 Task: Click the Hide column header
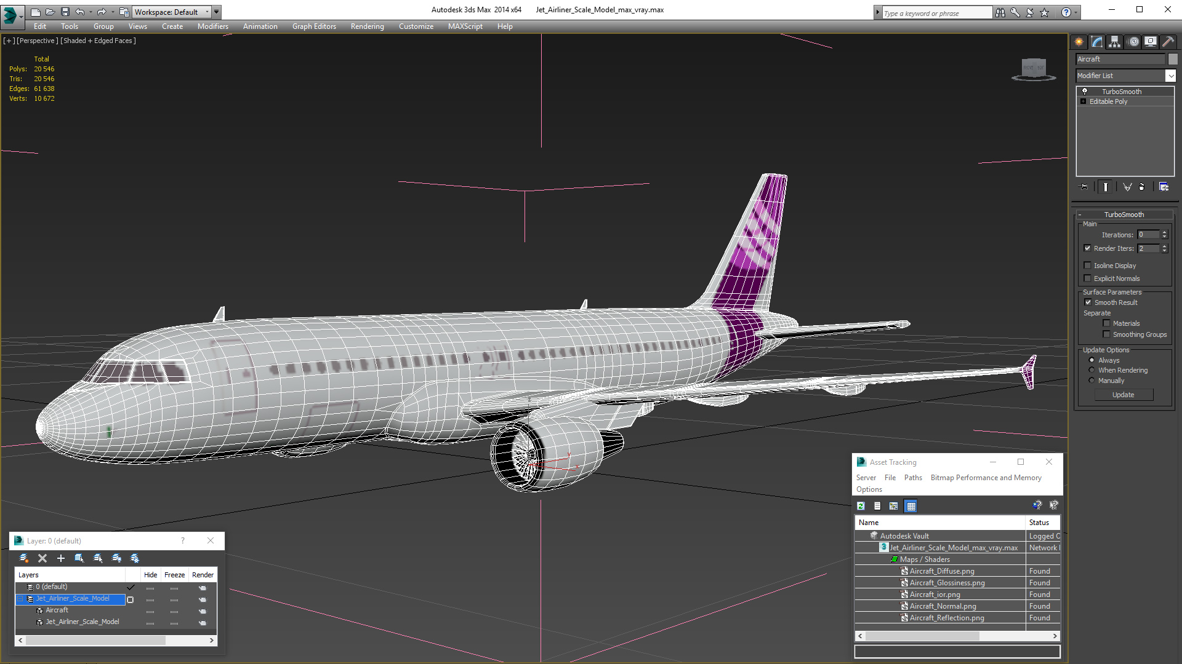pyautogui.click(x=151, y=575)
